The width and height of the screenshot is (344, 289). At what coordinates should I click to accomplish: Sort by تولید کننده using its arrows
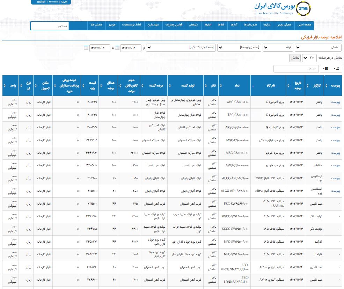[x=170, y=86]
